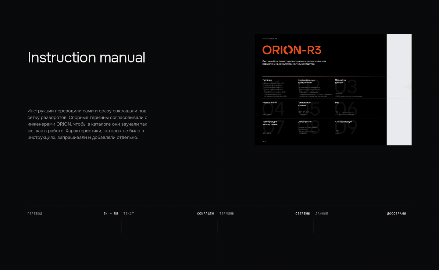
Task: Click the 'Питание' section title
Action: coord(267,80)
